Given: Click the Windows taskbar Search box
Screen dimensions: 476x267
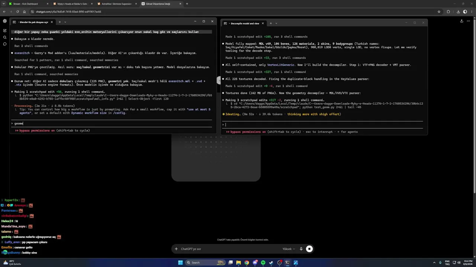Looking at the screenshot, I should click(206, 263).
